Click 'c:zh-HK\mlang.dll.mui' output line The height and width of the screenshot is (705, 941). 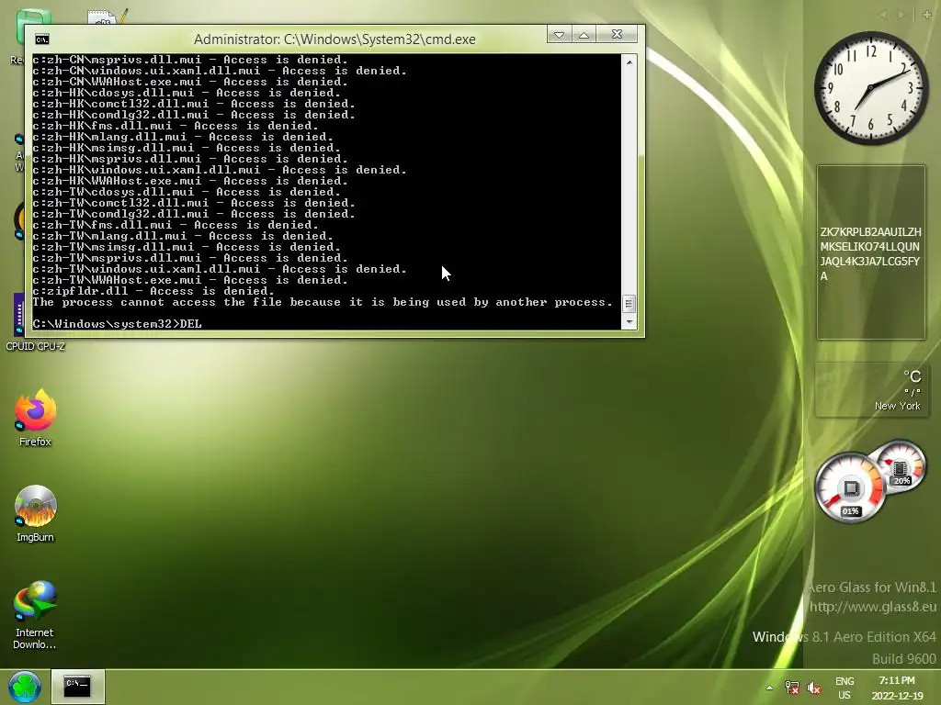pyautogui.click(x=183, y=137)
